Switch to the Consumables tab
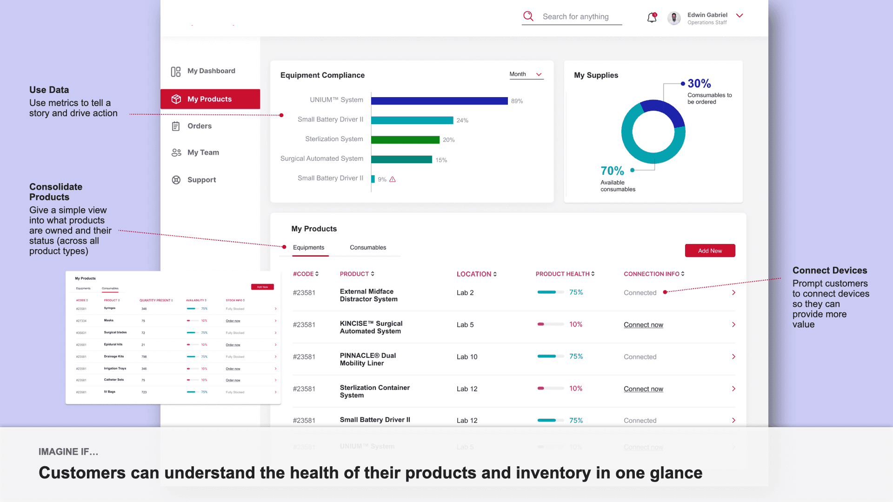Viewport: 893px width, 502px height. click(367, 248)
